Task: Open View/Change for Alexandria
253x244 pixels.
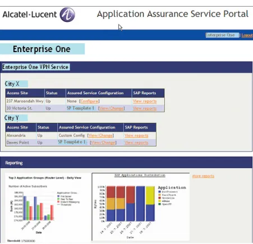Action: (100, 135)
